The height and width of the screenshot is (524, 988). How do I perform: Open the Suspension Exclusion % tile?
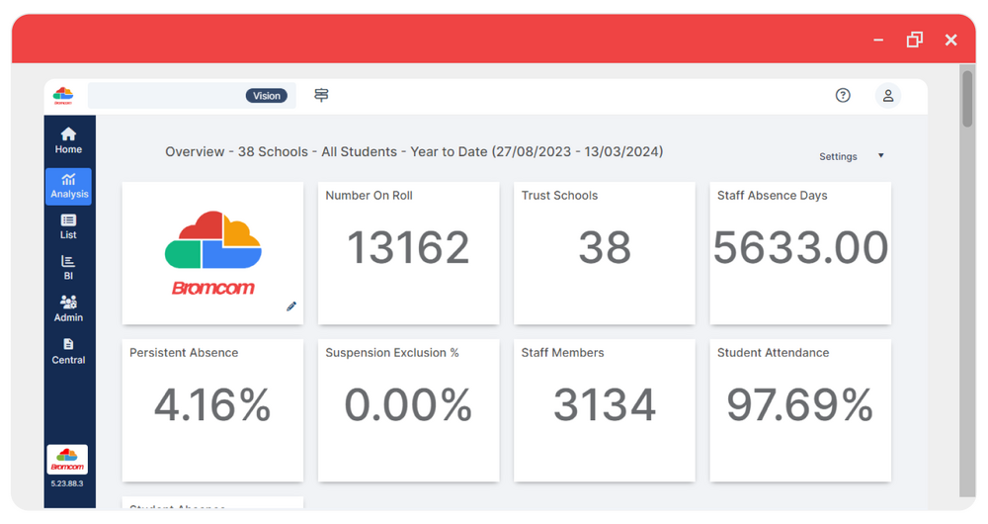[x=408, y=410]
